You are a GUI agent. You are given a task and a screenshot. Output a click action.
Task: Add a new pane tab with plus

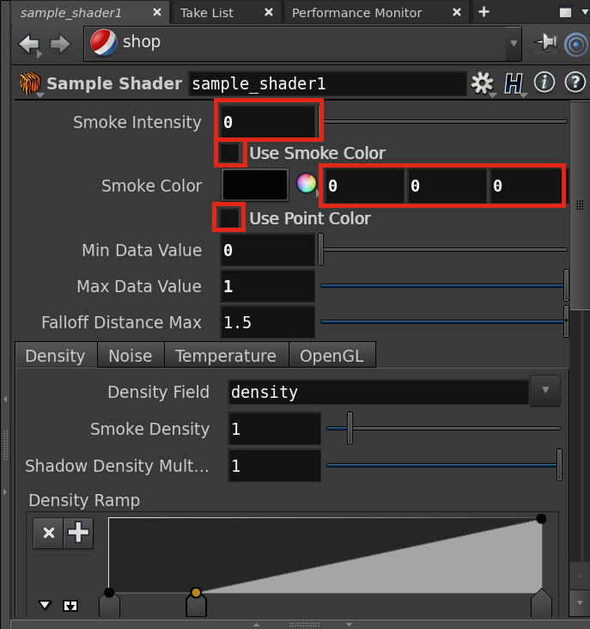coord(484,12)
